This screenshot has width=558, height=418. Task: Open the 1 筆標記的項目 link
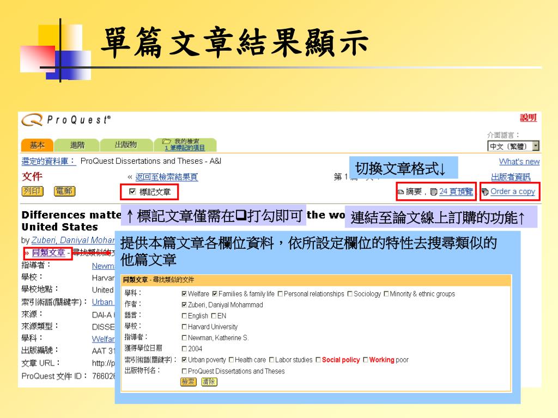(185, 148)
